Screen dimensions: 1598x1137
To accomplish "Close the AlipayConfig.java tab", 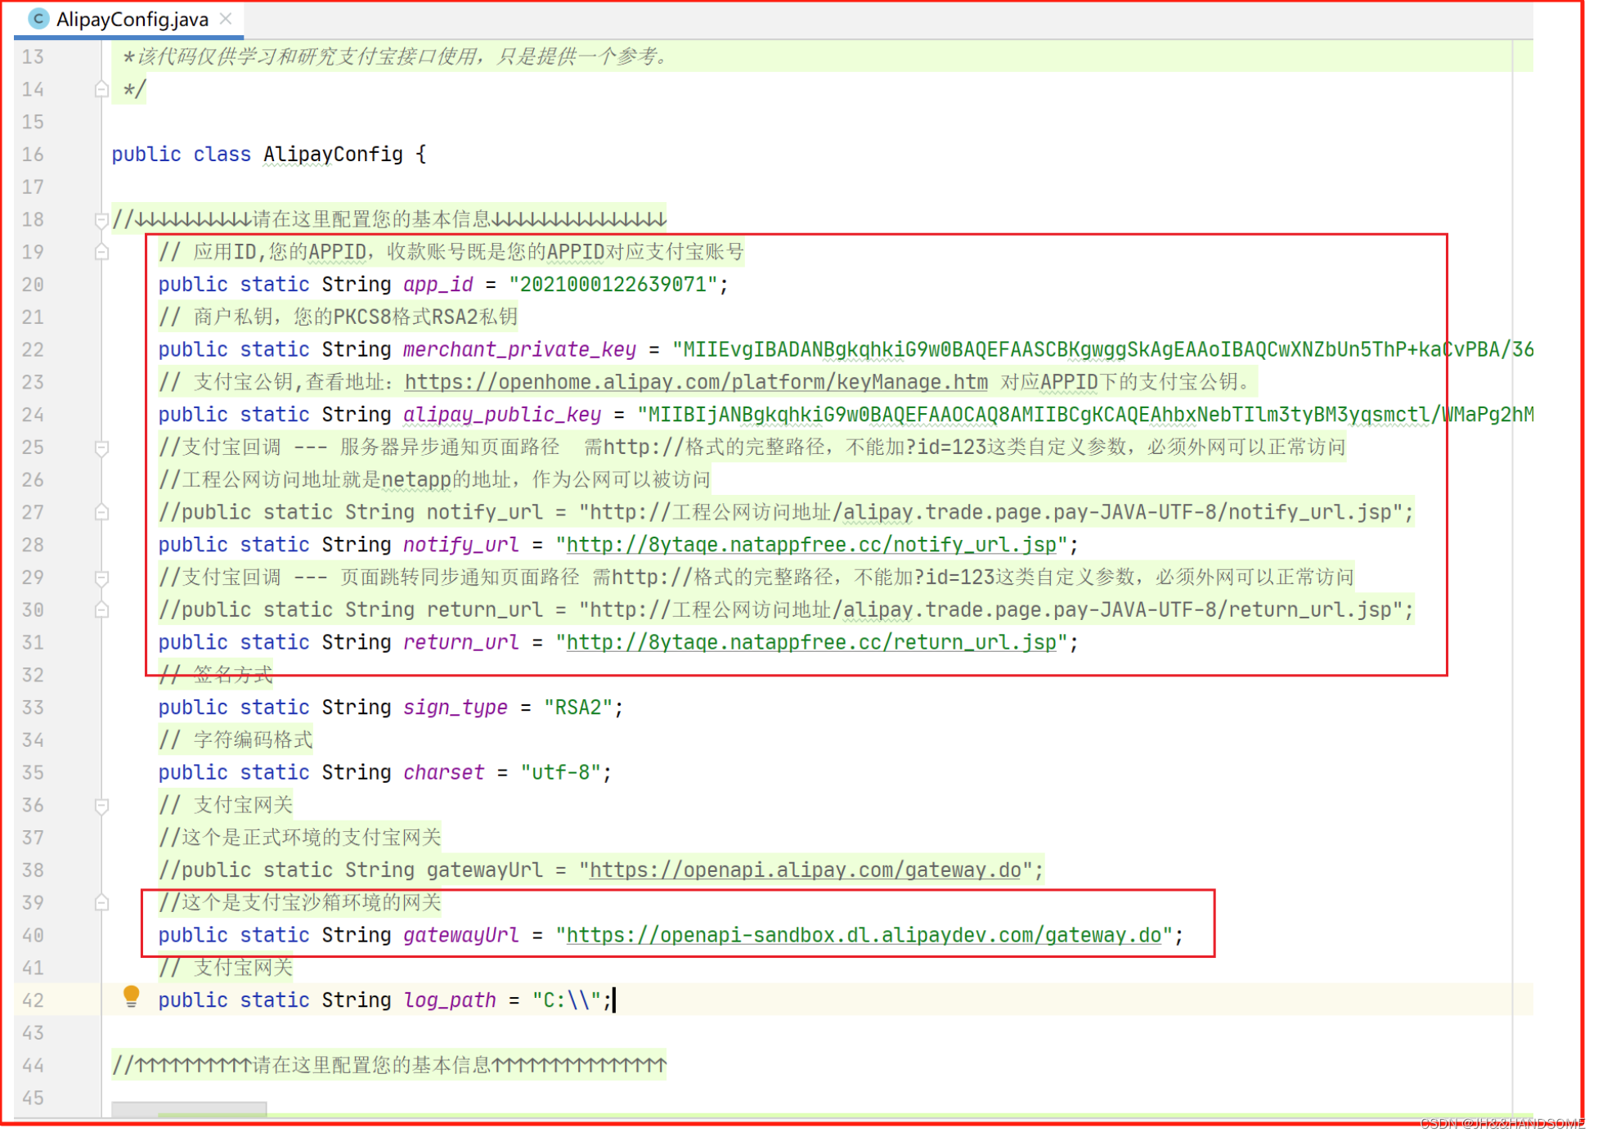I will (x=227, y=19).
